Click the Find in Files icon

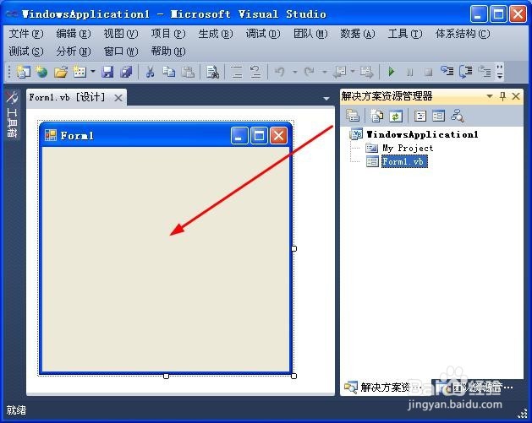click(x=213, y=72)
